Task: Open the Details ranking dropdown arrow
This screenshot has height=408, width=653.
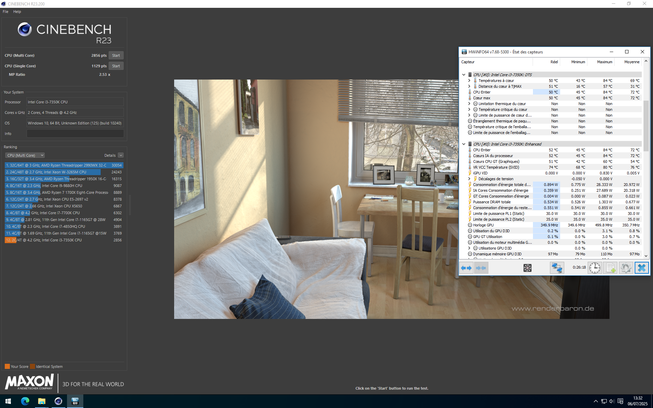Action: point(121,155)
